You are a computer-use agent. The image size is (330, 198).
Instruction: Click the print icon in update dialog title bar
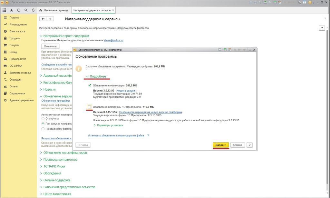(220, 50)
